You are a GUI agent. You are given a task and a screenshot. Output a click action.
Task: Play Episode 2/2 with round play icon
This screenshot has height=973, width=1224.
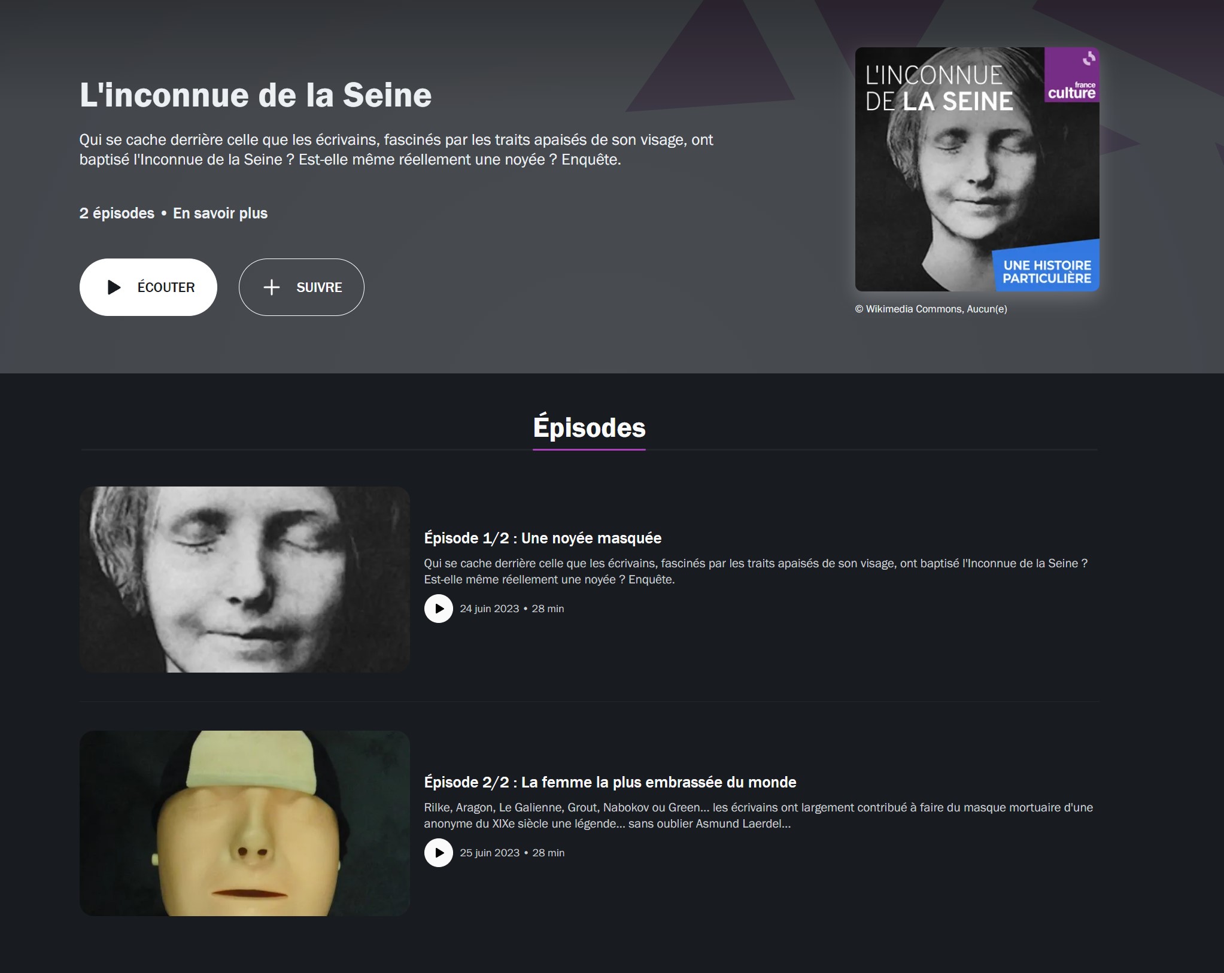[439, 853]
